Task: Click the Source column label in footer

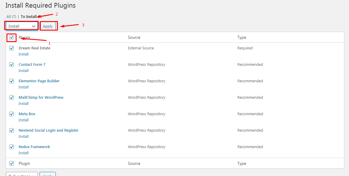Action: (x=134, y=163)
